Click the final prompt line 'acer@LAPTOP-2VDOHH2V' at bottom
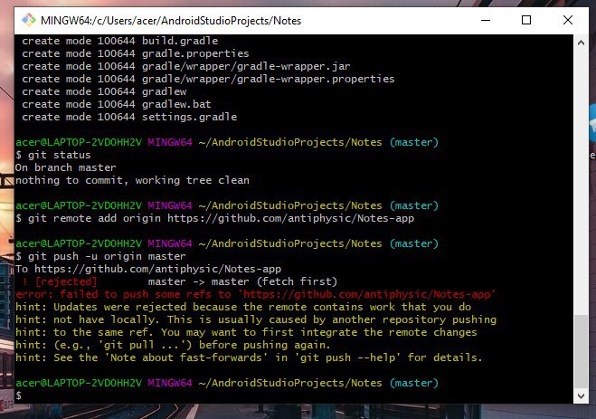This screenshot has width=596, height=419. [x=227, y=383]
